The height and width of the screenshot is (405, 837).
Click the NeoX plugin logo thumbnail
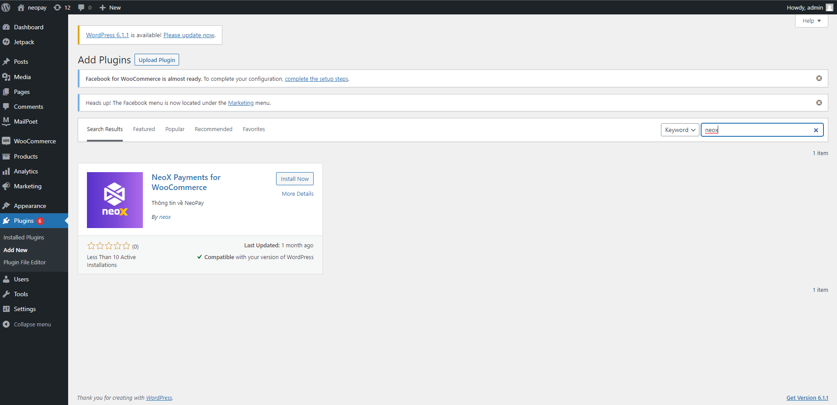coord(115,200)
